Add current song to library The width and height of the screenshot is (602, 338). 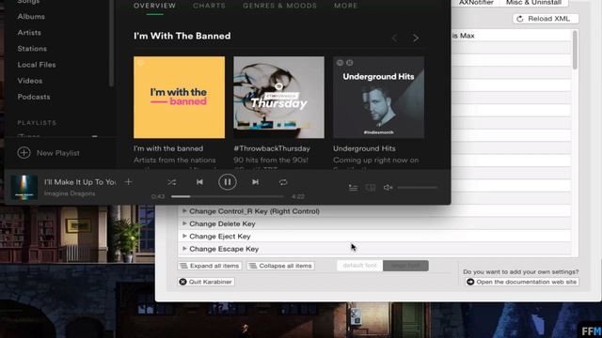pos(128,182)
